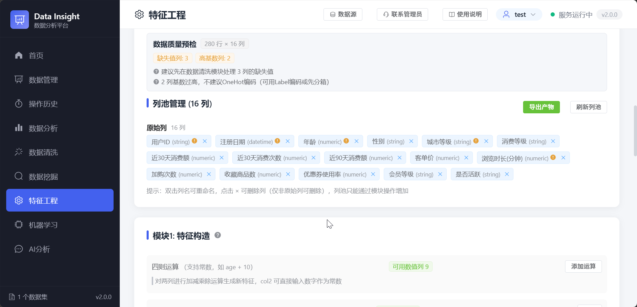Click the v2.0.0 version badge in header
Screen dimensions: 637x307
pos(609,15)
